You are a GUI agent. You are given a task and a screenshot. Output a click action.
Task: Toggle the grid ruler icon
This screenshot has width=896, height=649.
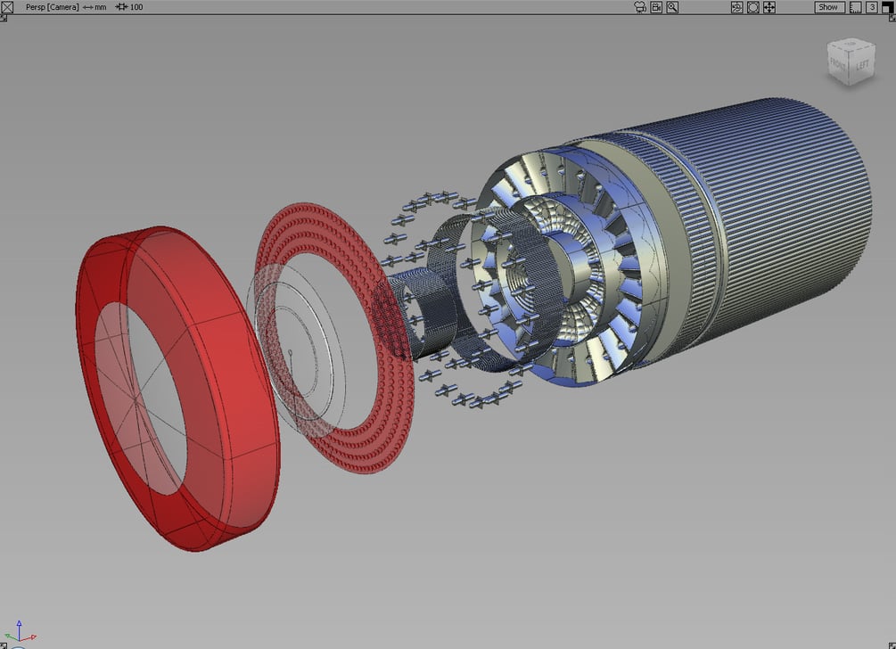click(x=855, y=7)
